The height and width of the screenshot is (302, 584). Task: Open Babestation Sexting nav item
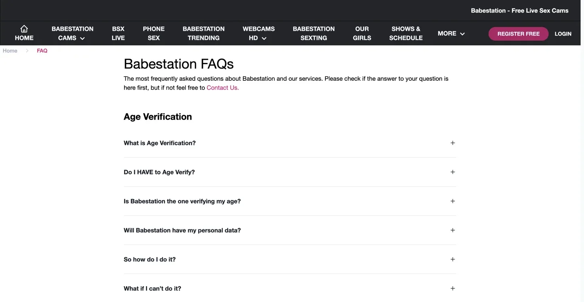[x=314, y=34]
